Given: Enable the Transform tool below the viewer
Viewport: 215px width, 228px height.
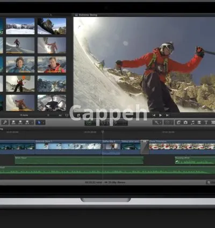Looking at the screenshot, I should (x=78, y=115).
